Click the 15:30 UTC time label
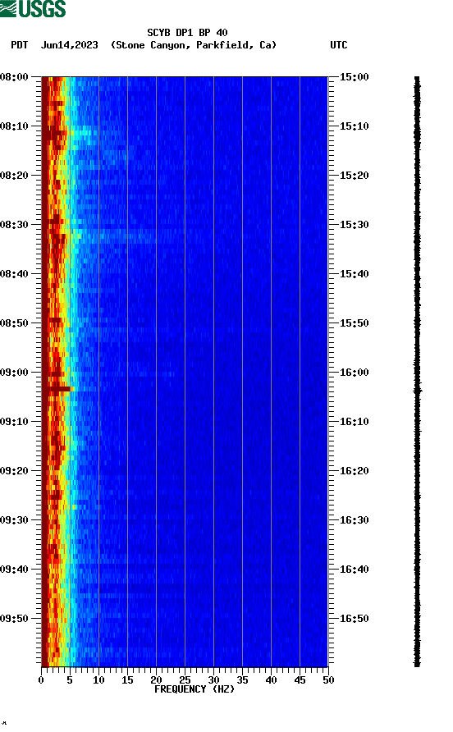This screenshot has height=732, width=453. pos(354,225)
